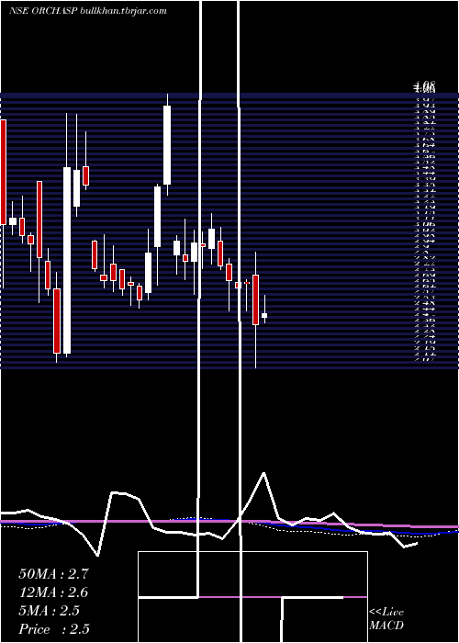Image resolution: width=459 pixels, height=643 pixels.
Task: Click the 12MA : 2.6 label
Action: (x=53, y=592)
